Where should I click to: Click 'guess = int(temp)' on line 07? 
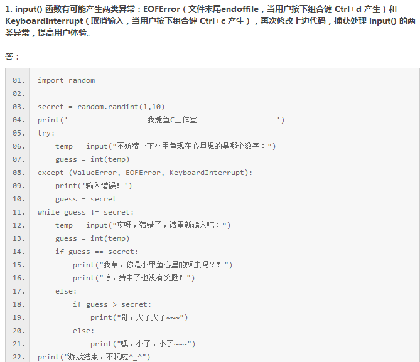92,159
